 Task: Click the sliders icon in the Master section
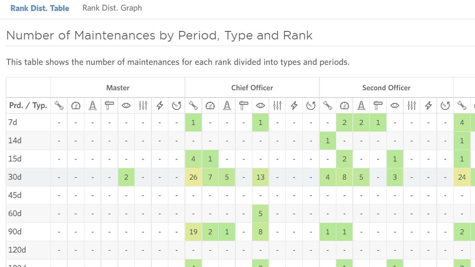click(x=143, y=106)
